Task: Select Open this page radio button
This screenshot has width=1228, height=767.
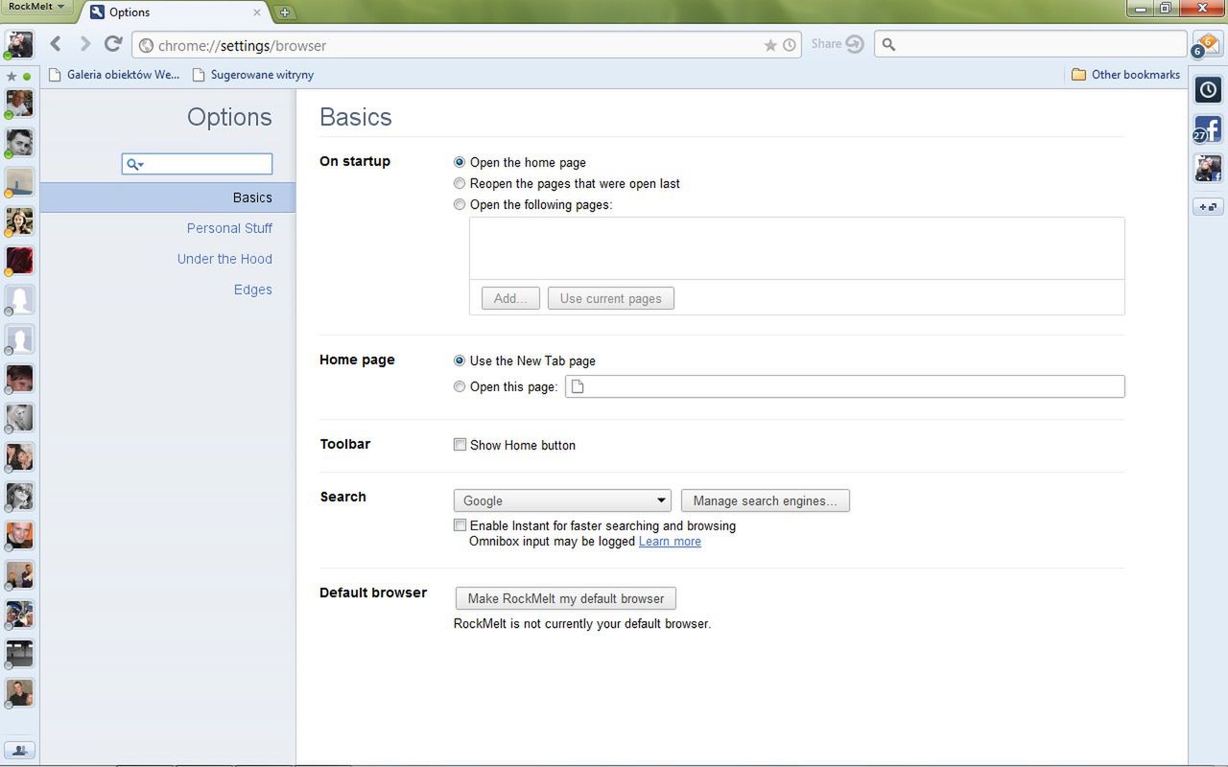Action: coord(460,387)
